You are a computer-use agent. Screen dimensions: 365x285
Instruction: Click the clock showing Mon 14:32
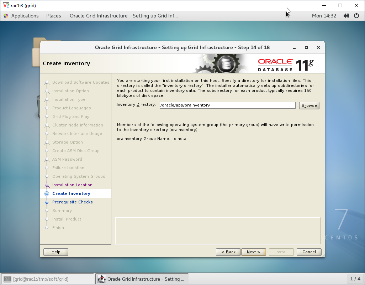click(x=324, y=16)
